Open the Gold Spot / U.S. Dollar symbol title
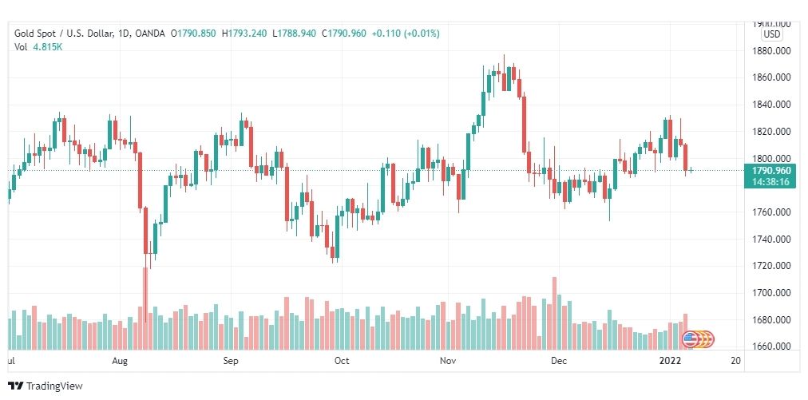This screenshot has width=808, height=400. [64, 34]
